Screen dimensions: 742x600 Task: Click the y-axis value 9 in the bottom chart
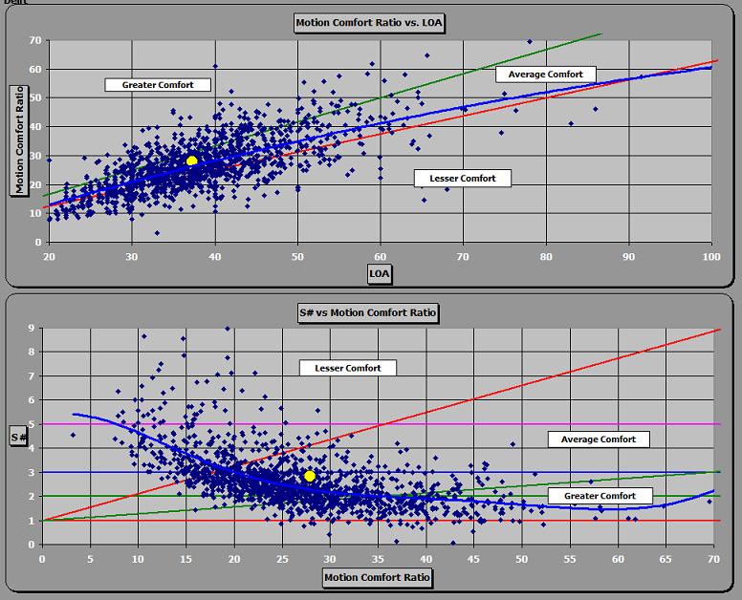(32, 328)
